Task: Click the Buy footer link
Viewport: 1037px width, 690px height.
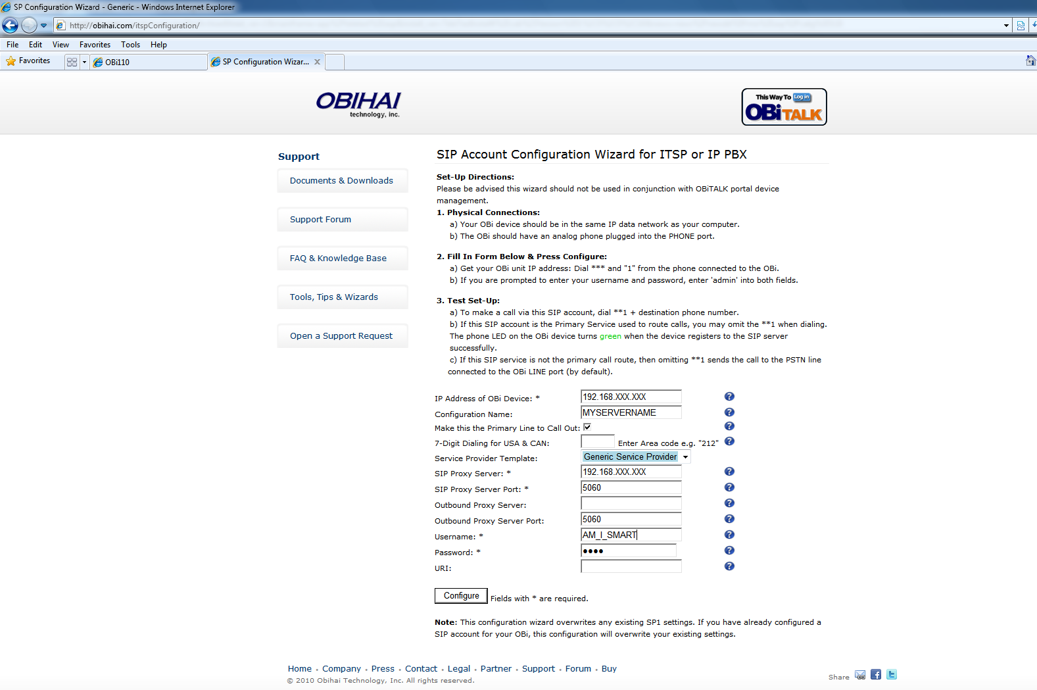Action: tap(609, 669)
